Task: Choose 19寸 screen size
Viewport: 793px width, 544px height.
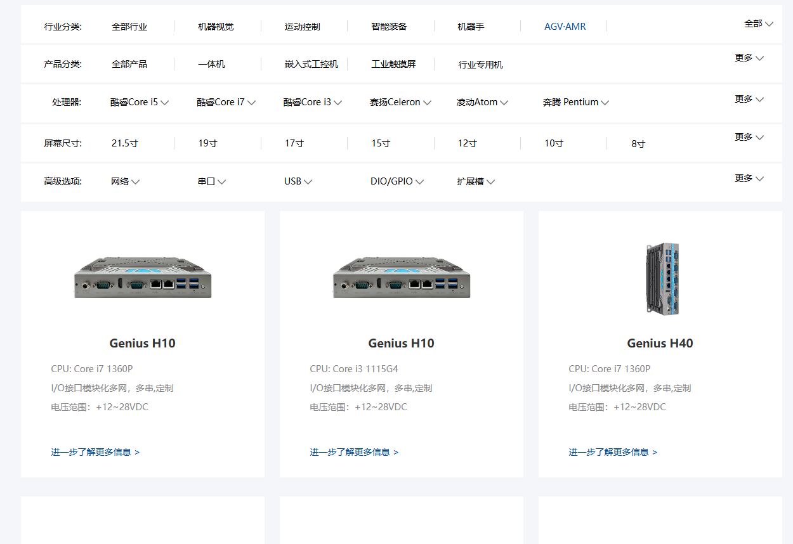Action: 207,143
